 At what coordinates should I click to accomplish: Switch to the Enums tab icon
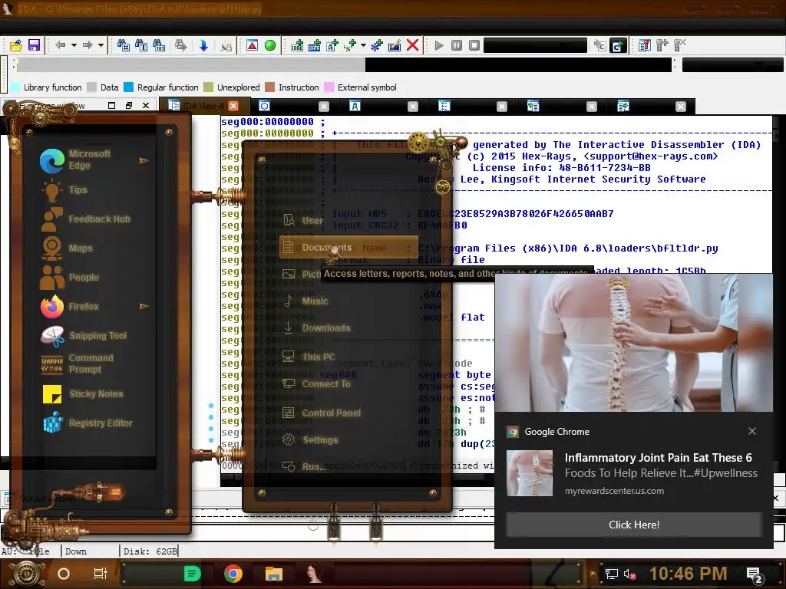tap(444, 106)
